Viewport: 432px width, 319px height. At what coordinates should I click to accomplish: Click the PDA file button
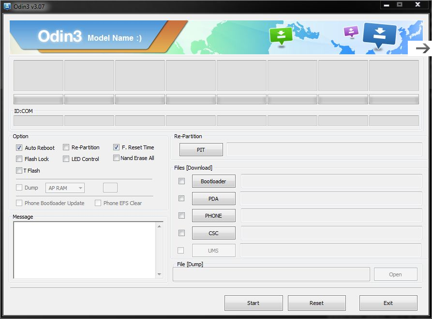point(213,199)
